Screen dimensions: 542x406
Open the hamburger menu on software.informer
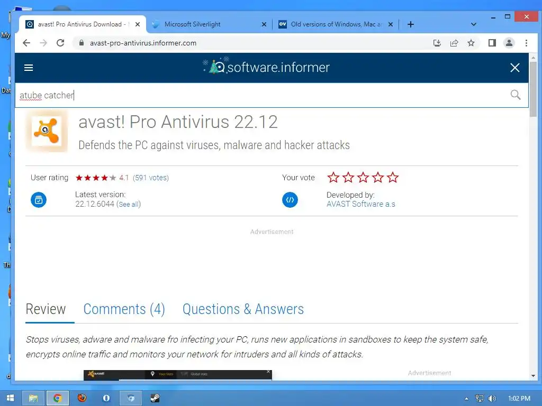(x=29, y=68)
